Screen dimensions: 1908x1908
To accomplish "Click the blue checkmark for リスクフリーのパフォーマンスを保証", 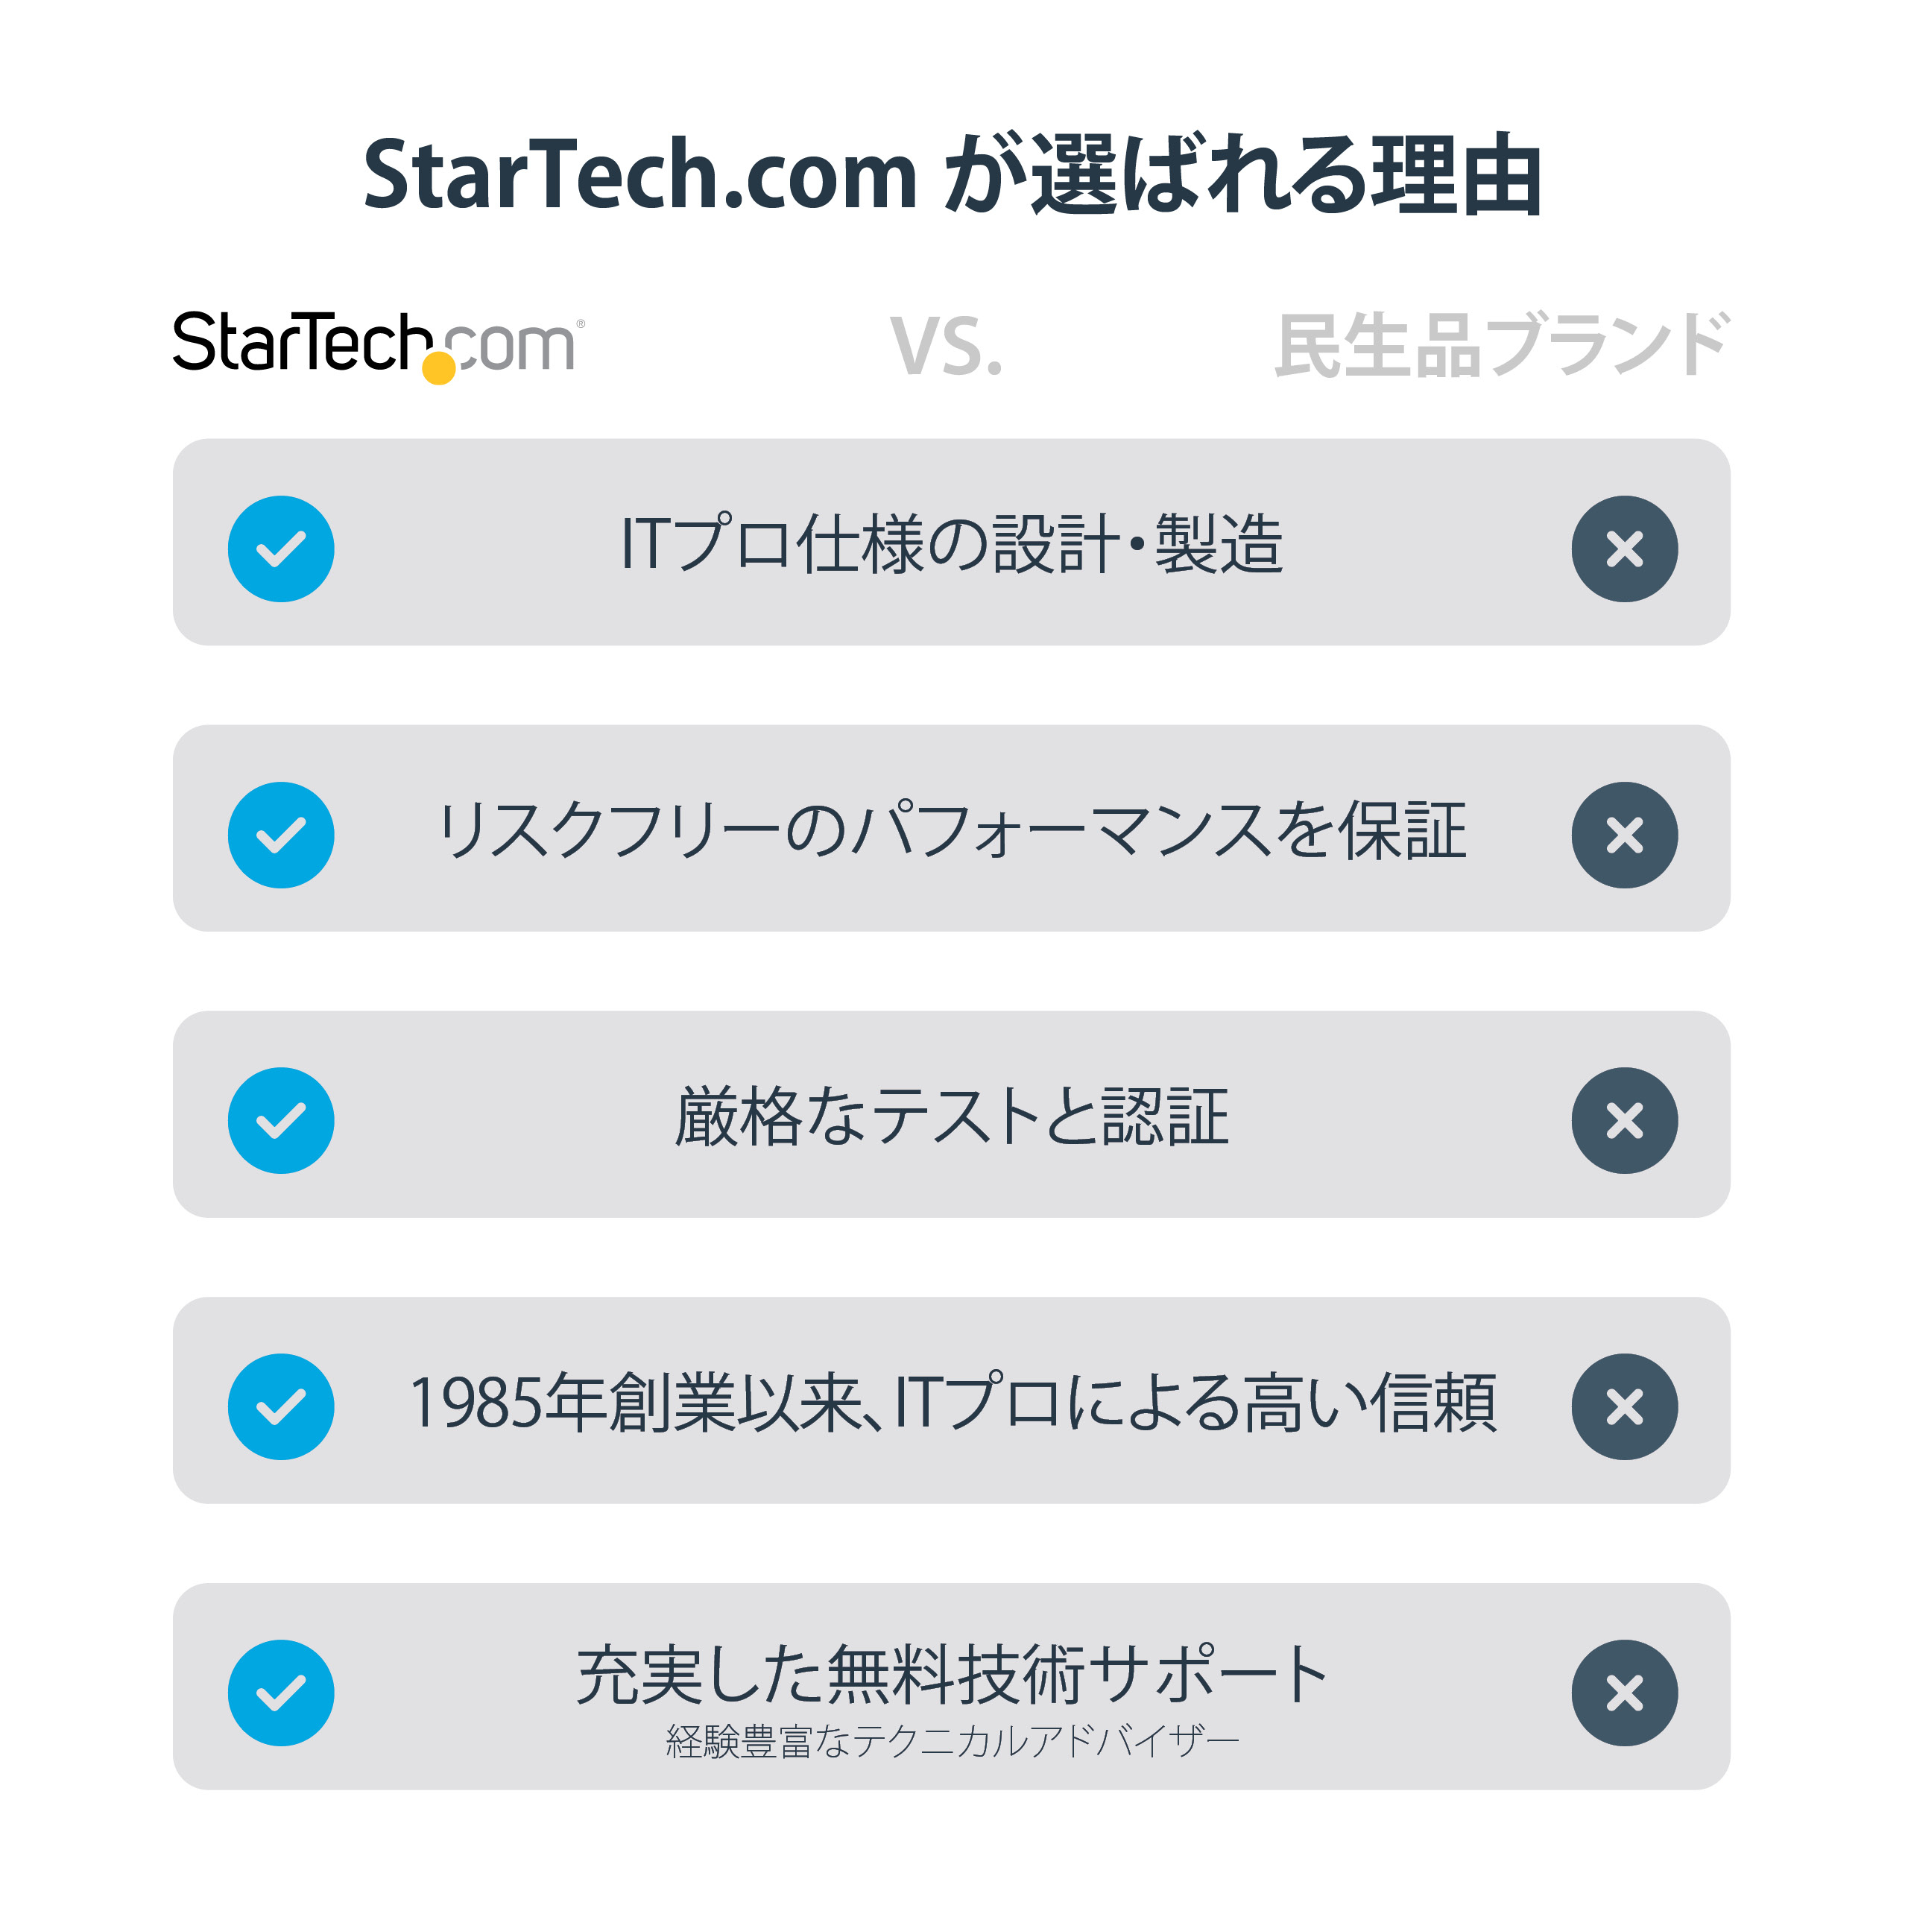I will click(x=282, y=835).
